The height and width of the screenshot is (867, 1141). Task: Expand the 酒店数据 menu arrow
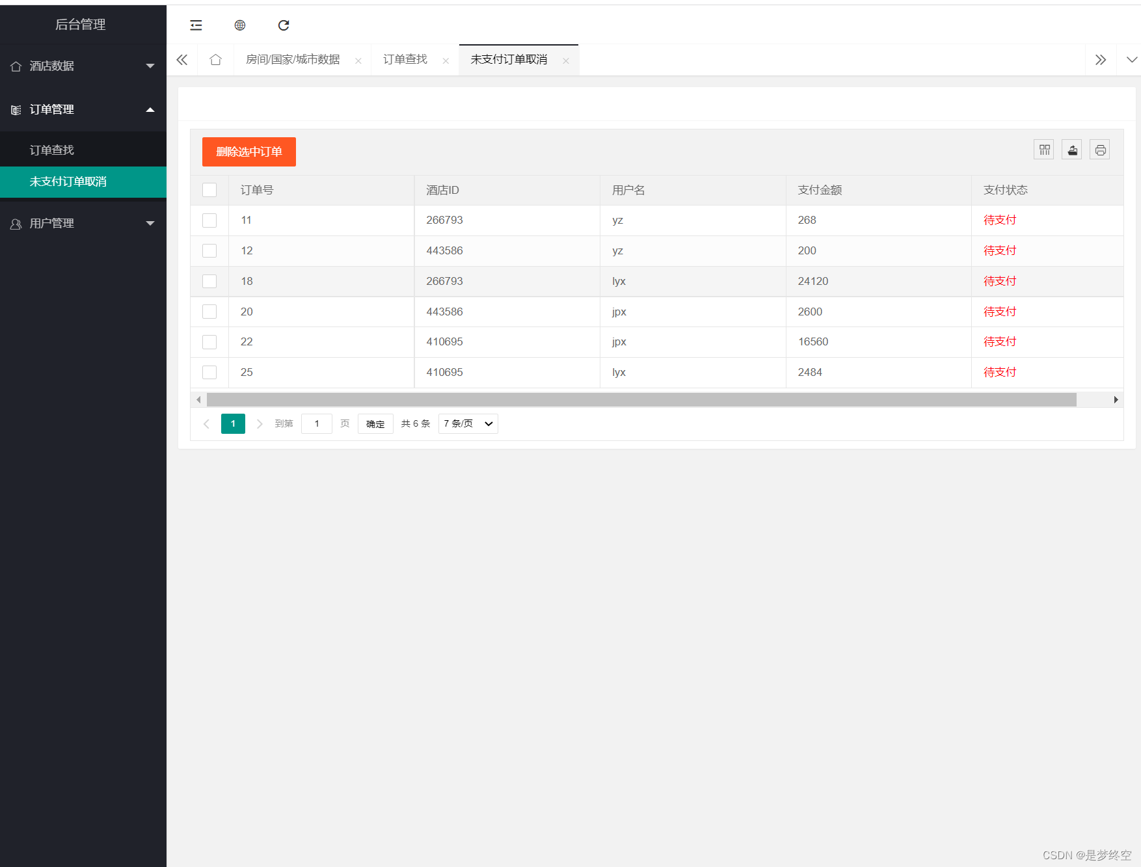pos(150,66)
